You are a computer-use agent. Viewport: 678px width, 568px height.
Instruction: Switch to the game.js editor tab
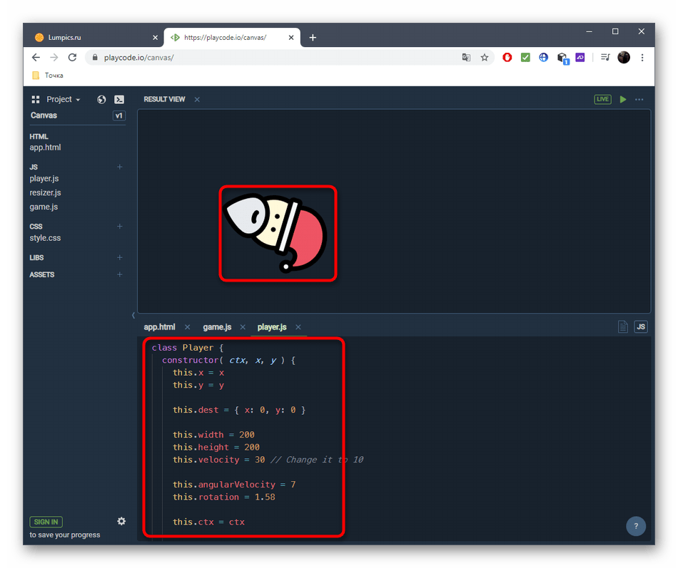click(217, 327)
